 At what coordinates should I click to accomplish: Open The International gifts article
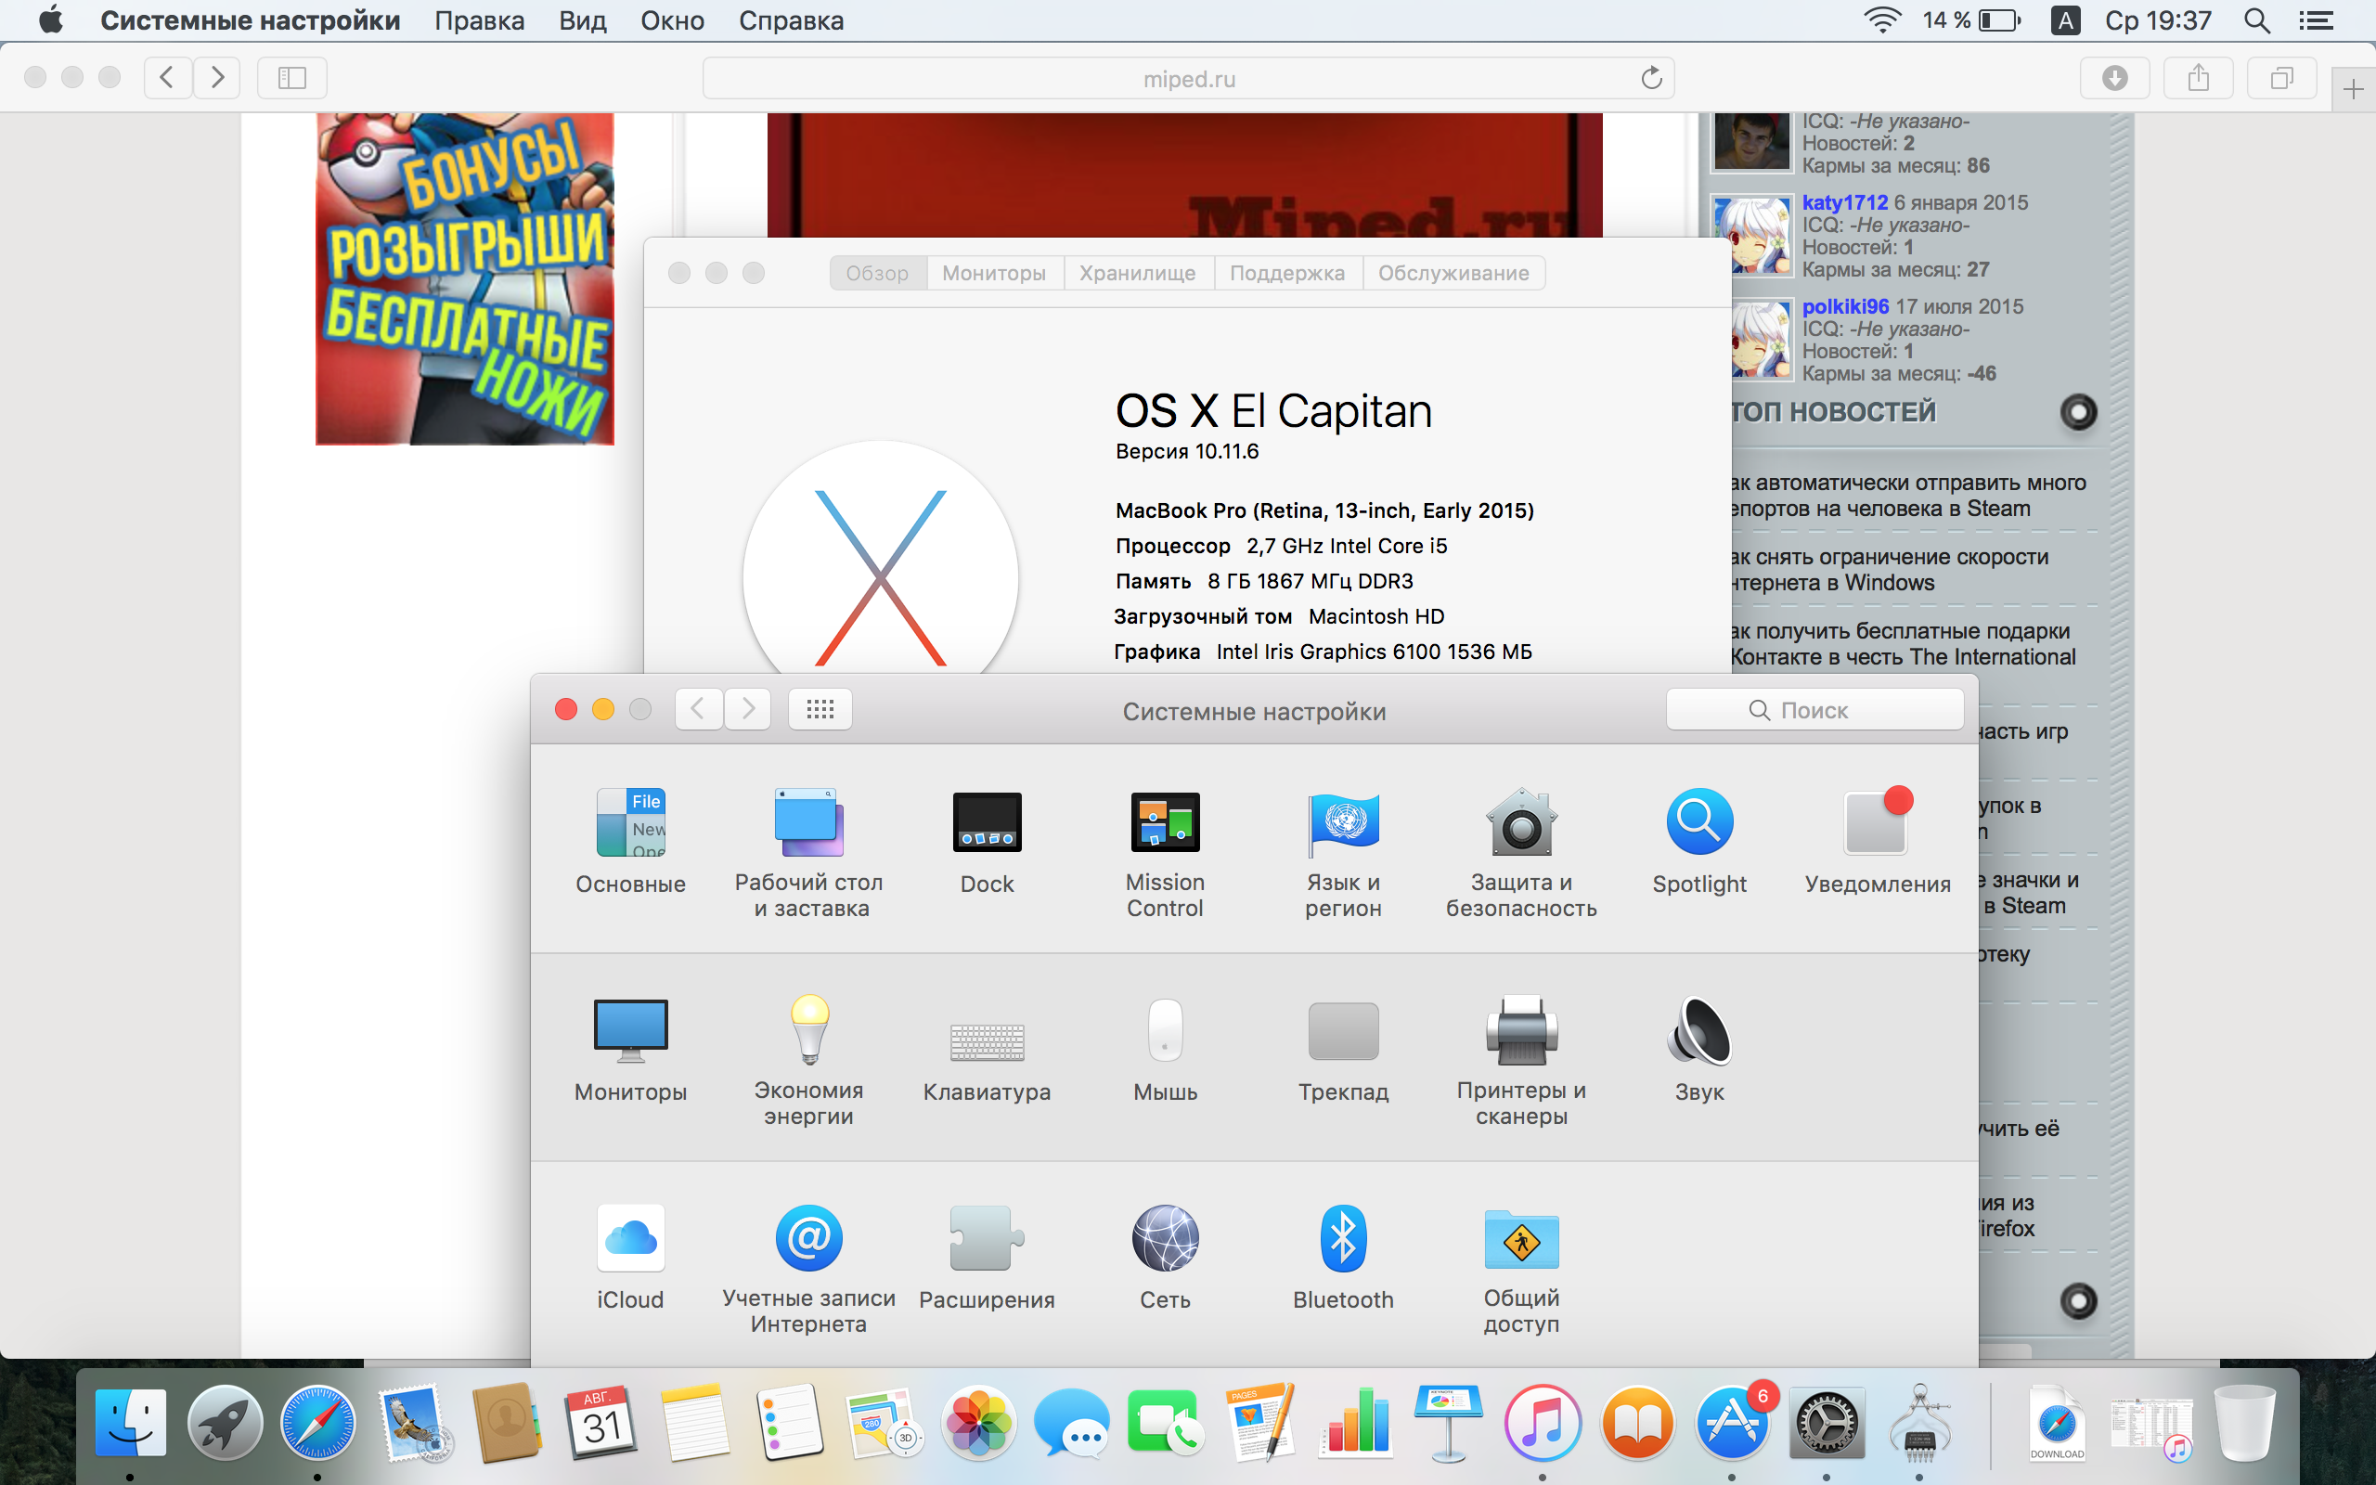point(1903,643)
